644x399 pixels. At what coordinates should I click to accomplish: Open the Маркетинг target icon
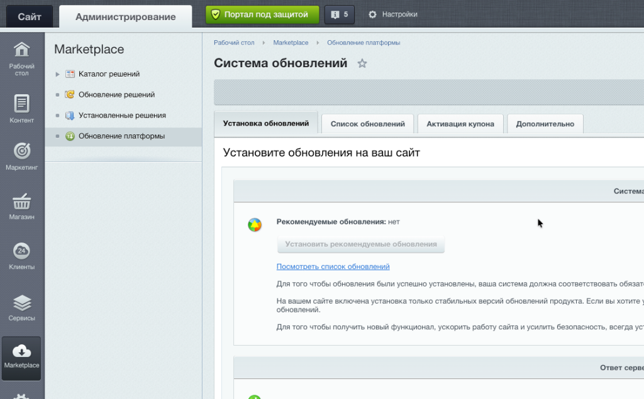pos(22,151)
